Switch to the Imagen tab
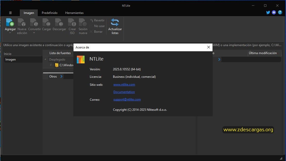286x161 pixels. click(29, 13)
